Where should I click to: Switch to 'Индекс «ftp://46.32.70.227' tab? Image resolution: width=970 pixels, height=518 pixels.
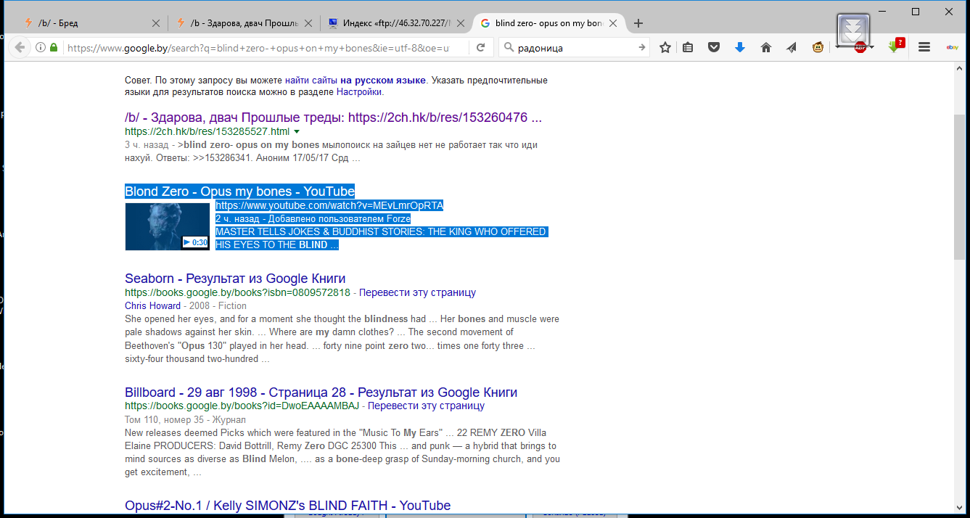point(395,23)
